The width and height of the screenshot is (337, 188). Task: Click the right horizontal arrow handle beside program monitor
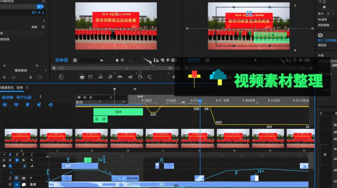(x=312, y=29)
